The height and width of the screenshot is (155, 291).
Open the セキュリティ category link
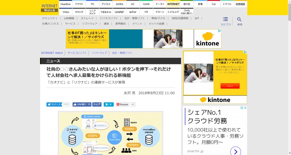pyautogui.click(x=50, y=18)
